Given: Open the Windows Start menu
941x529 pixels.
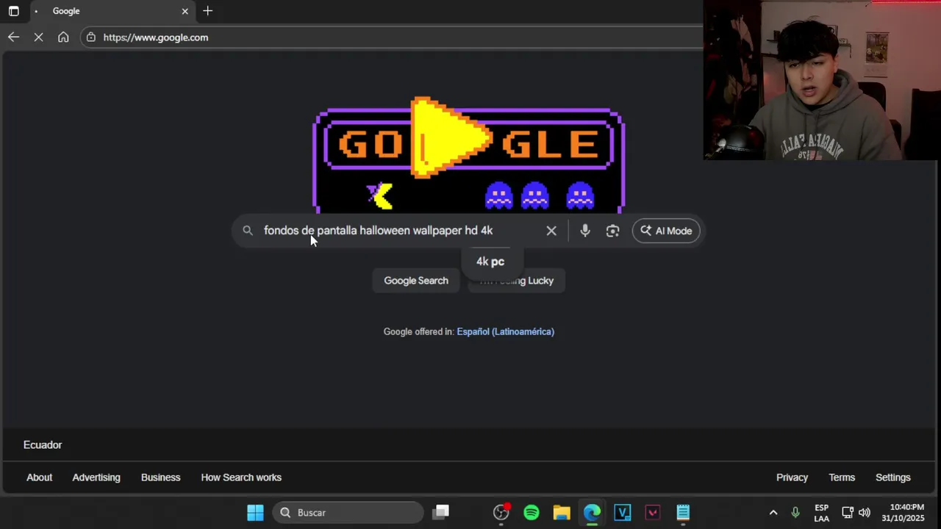Looking at the screenshot, I should (x=255, y=513).
